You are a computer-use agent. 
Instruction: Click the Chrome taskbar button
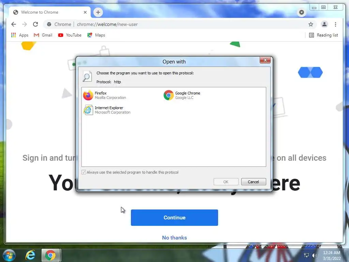click(50, 255)
